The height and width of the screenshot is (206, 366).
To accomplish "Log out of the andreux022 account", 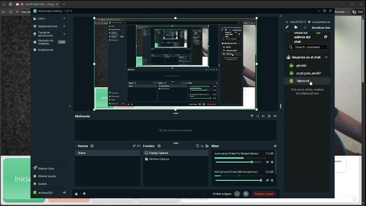I will click(x=64, y=193).
